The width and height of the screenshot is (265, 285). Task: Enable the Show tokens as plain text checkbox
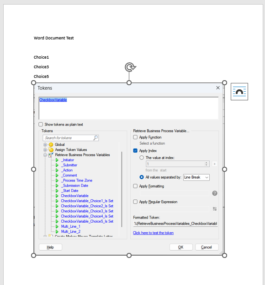41,124
